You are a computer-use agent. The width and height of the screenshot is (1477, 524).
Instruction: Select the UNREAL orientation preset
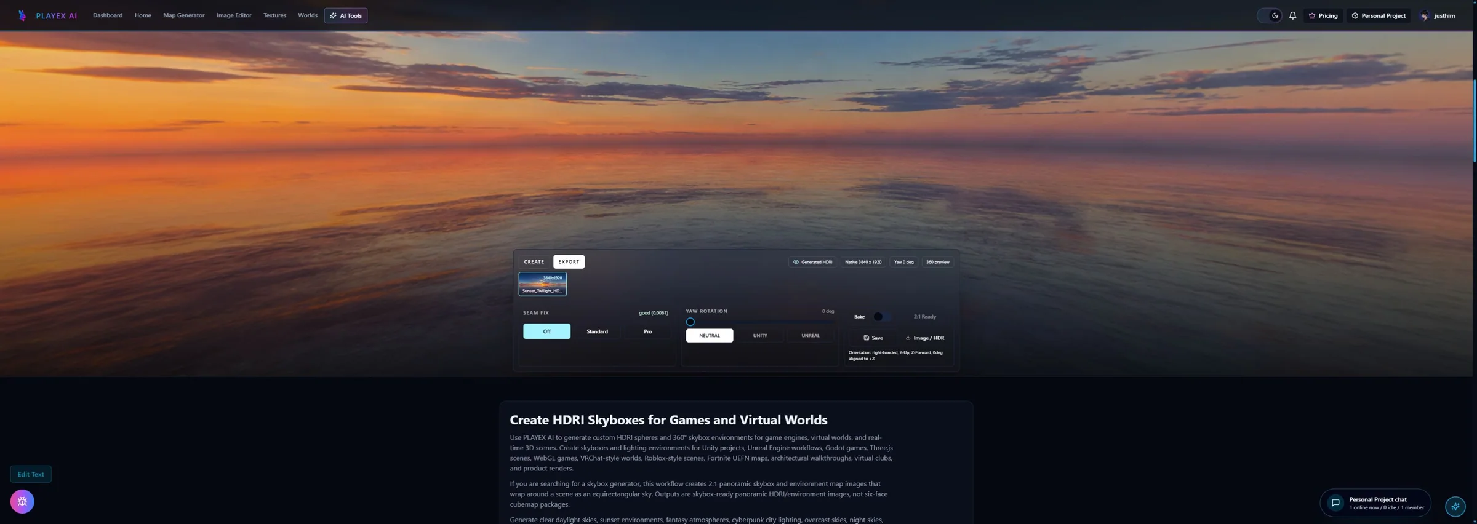810,336
